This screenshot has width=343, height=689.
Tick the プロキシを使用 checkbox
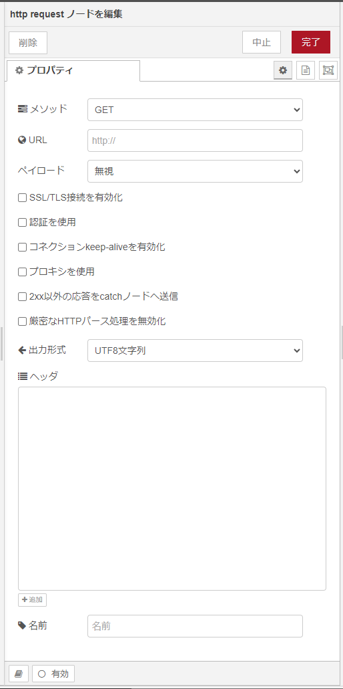[23, 272]
